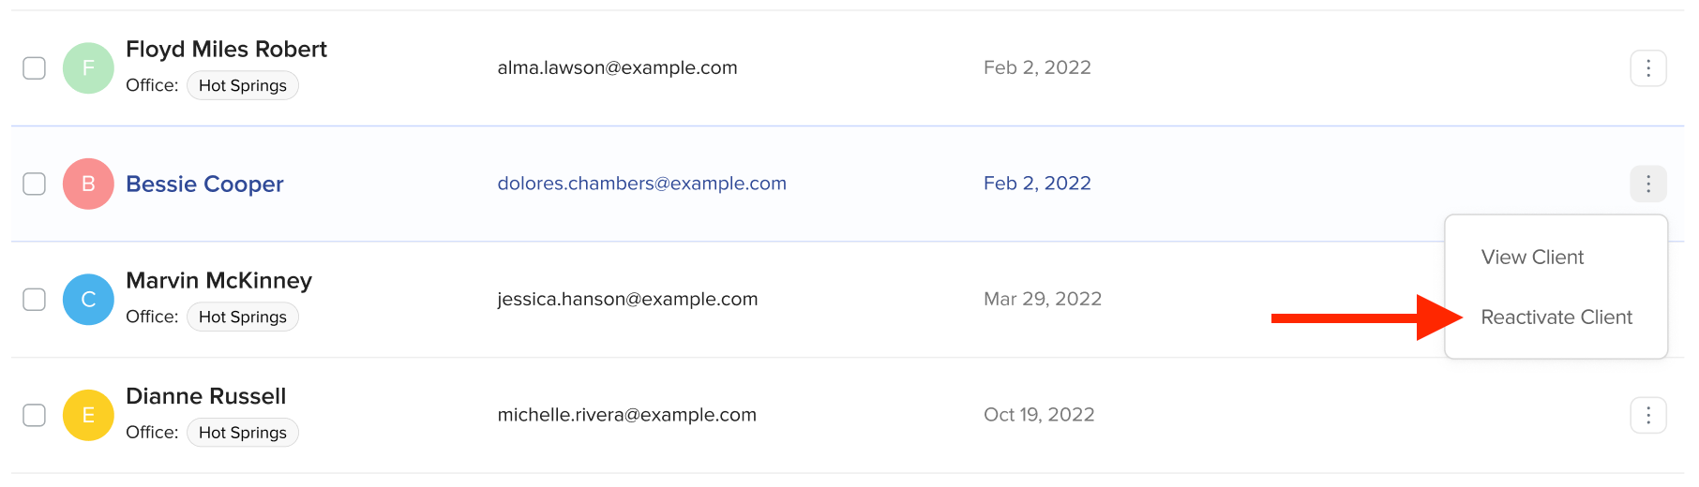Toggle Dianne Russell's row checkbox

point(35,415)
